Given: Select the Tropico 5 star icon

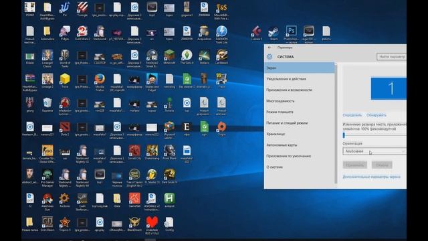Looking at the screenshot, I should click(x=65, y=224).
